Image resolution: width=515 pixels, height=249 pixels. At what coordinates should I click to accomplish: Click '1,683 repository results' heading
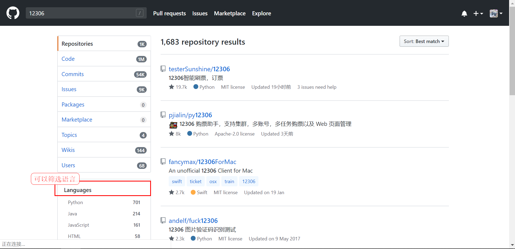[203, 42]
